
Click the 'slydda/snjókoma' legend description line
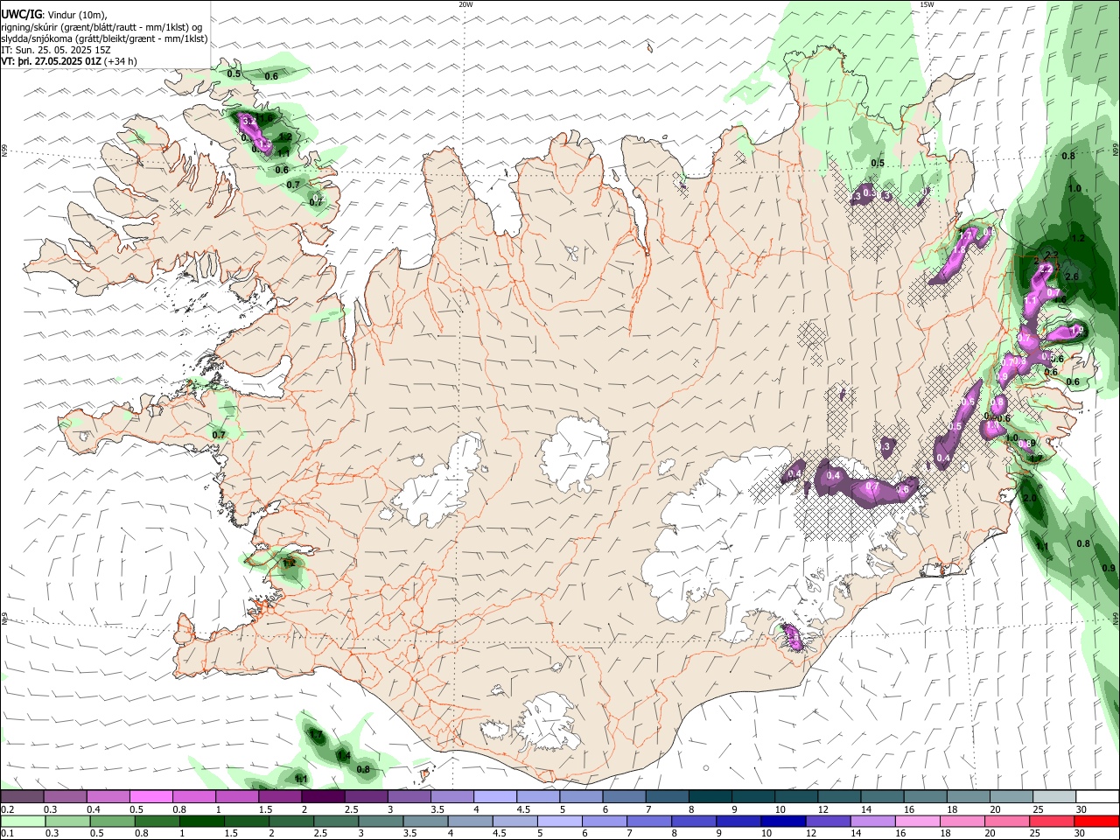pyautogui.click(x=104, y=38)
